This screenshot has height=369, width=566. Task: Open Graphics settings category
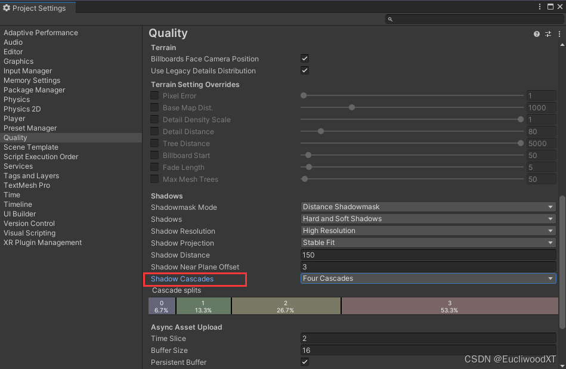(18, 61)
